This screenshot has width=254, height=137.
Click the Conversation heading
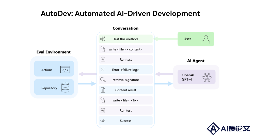(x=125, y=28)
